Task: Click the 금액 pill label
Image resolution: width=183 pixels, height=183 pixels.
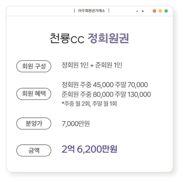Action: tap(34, 150)
